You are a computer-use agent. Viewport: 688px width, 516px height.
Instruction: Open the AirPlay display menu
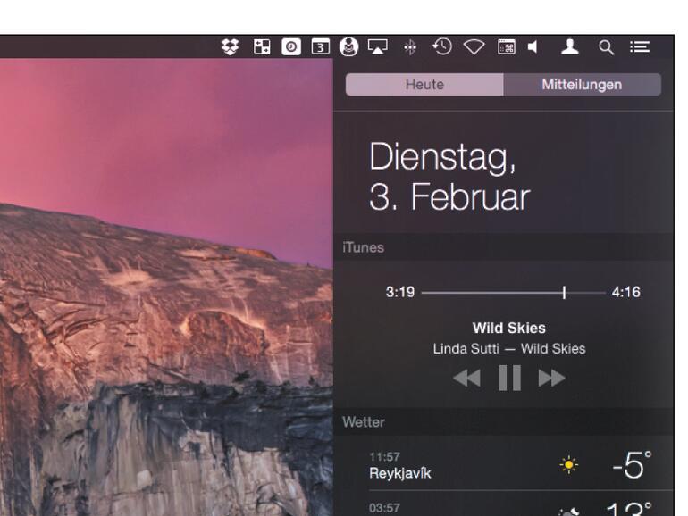pyautogui.click(x=378, y=47)
